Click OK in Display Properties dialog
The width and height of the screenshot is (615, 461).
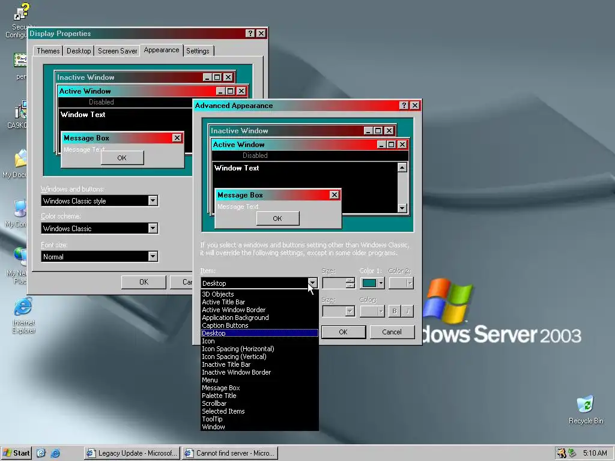[144, 282]
